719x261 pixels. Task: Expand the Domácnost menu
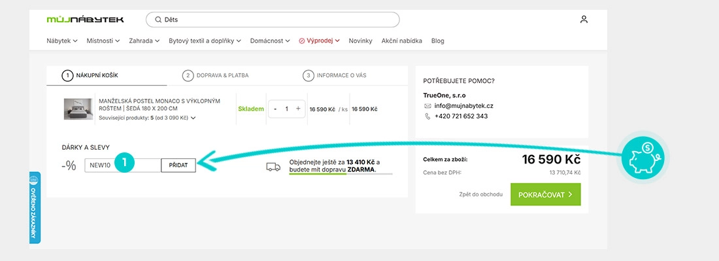point(269,41)
